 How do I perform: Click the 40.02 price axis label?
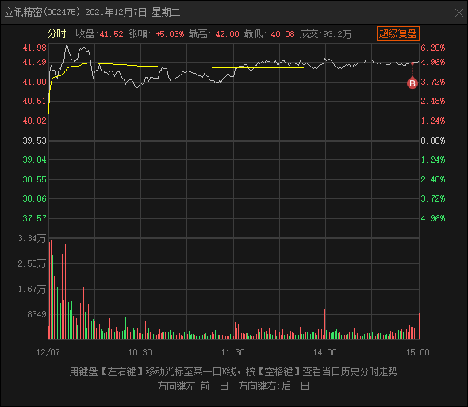[x=35, y=121]
